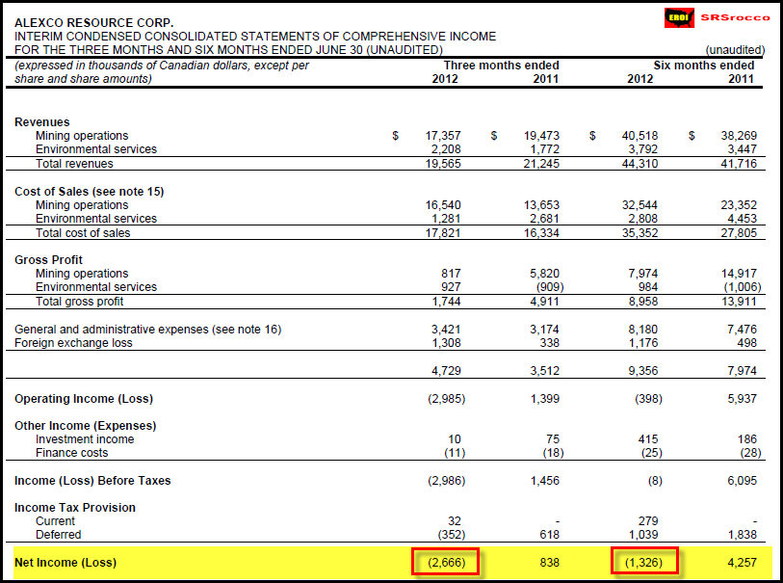Click Total revenues value 19,565

tap(443, 164)
